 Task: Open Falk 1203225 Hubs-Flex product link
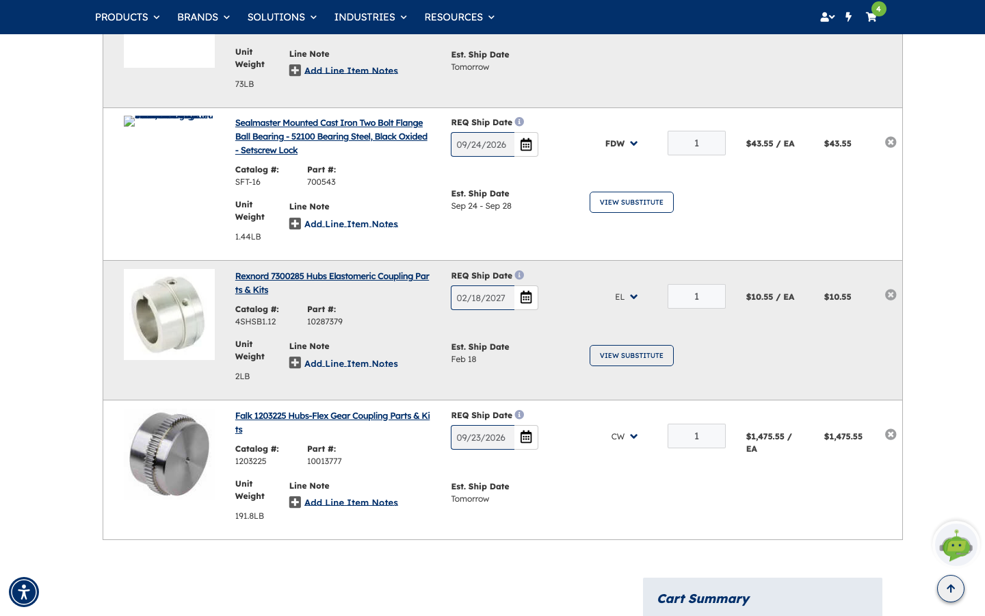[332, 423]
